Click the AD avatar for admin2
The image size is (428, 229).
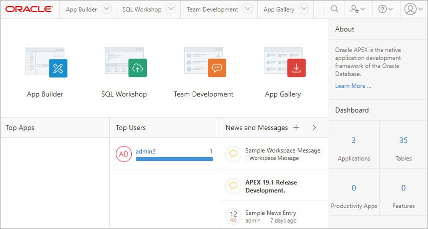[x=124, y=154]
